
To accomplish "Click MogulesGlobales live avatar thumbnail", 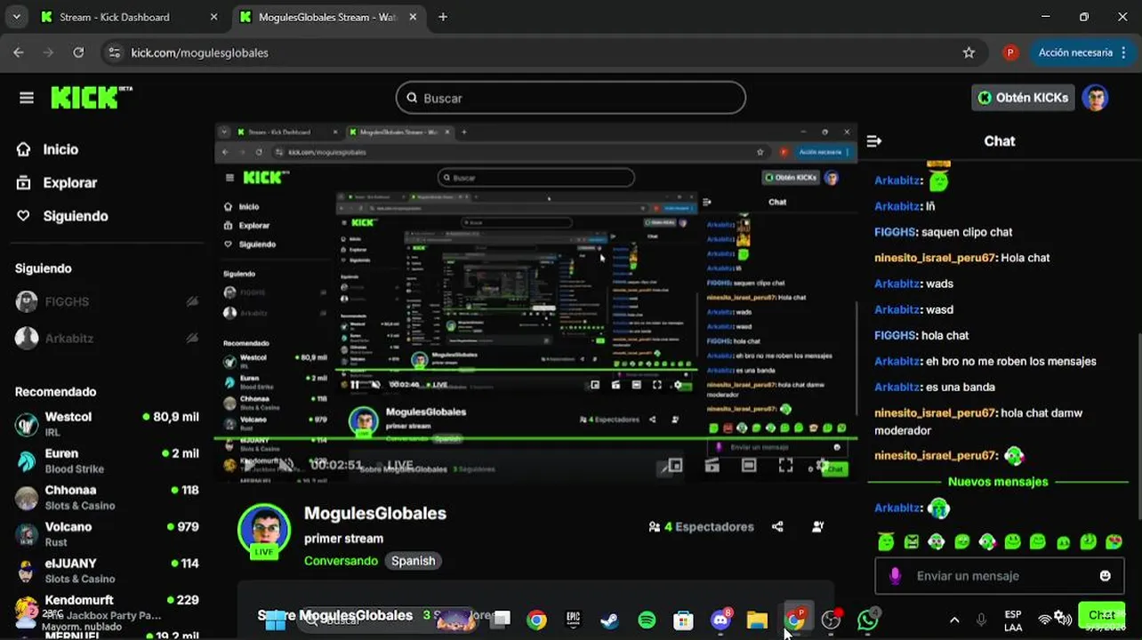I will 264,530.
